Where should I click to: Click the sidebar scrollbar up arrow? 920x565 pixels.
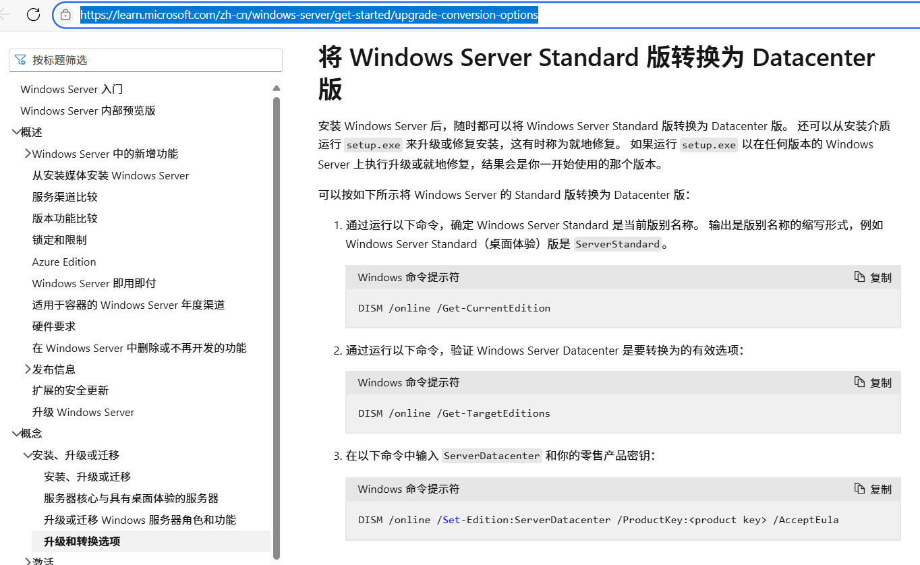point(277,88)
